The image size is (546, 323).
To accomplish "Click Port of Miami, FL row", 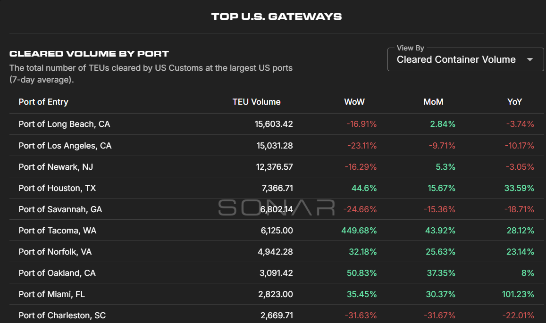I will (51, 294).
